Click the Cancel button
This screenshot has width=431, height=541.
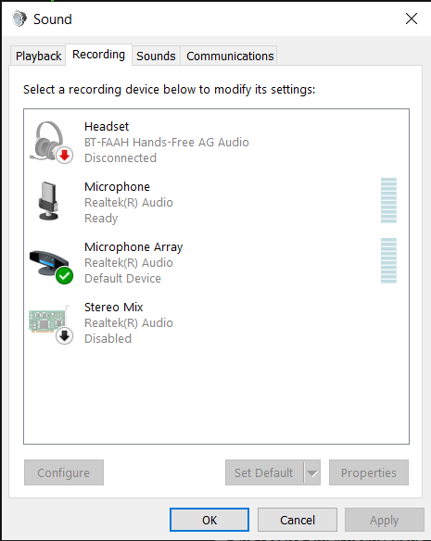[x=298, y=520]
